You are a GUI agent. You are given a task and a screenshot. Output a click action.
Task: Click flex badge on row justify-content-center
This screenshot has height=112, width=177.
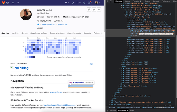click(158, 8)
